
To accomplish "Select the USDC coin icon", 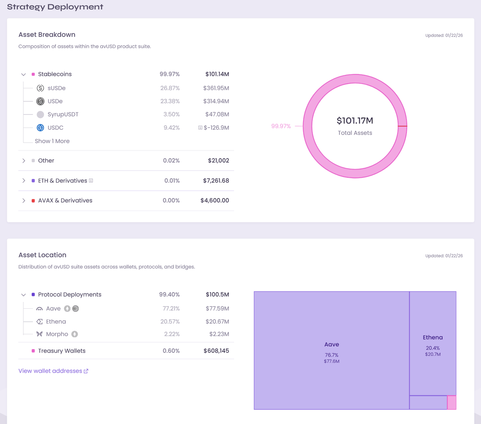I will tap(40, 127).
